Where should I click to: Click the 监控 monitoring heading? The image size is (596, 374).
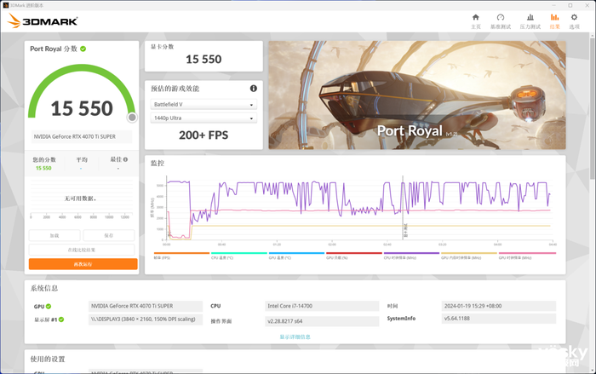158,164
